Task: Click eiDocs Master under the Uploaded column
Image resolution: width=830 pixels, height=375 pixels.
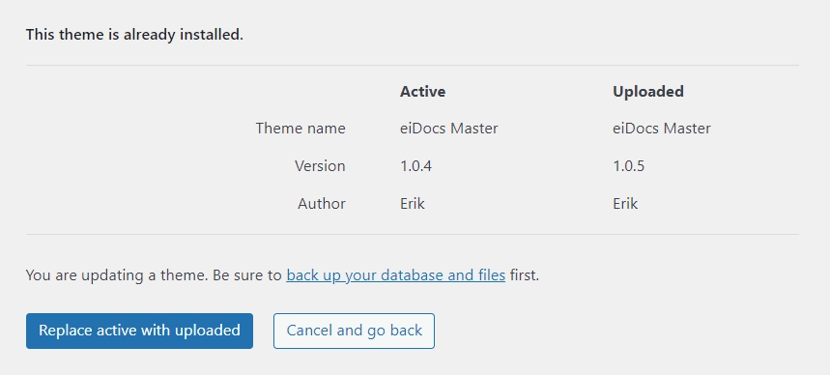Action: pos(662,129)
